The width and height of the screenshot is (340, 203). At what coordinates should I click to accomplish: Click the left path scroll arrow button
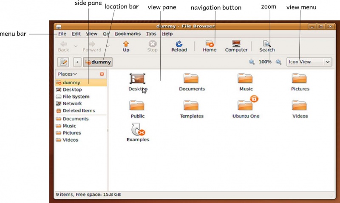[x=77, y=62]
